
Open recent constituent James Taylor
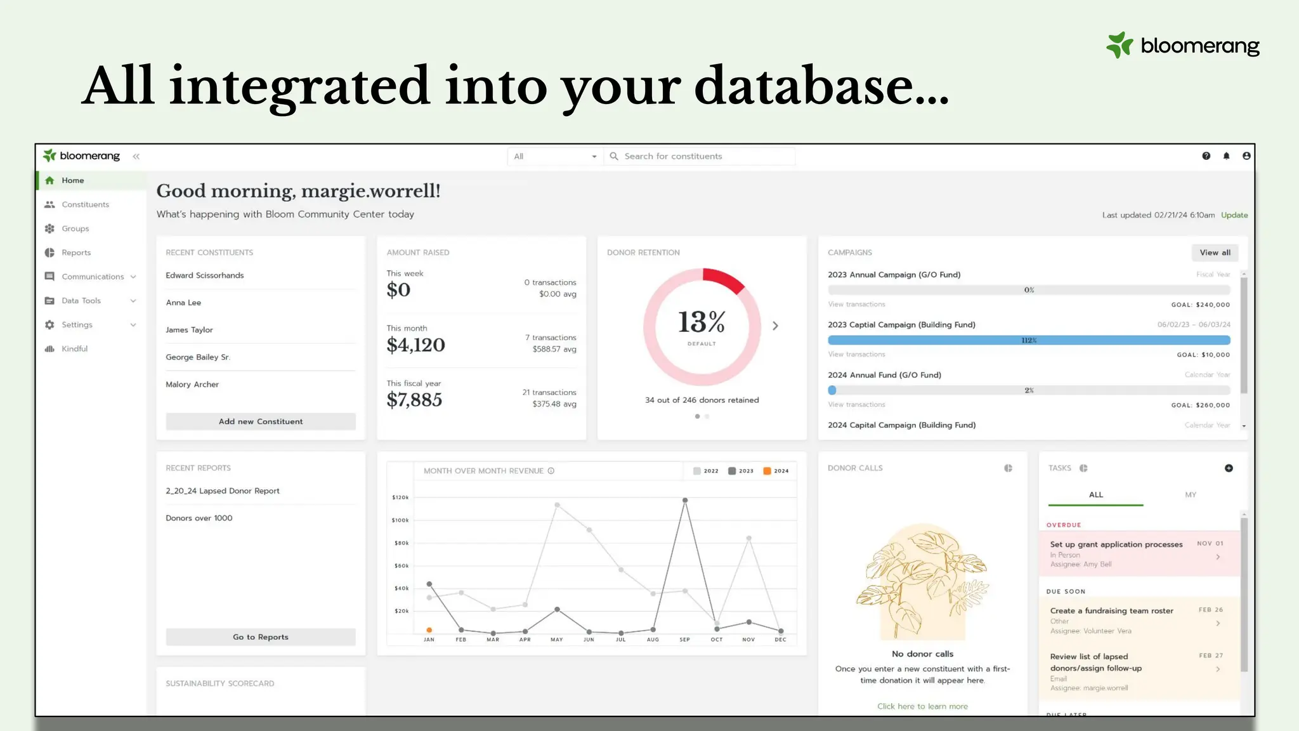click(x=189, y=330)
